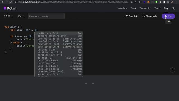Open the site search magnifier
The height and width of the screenshot is (101, 179).
173,8
